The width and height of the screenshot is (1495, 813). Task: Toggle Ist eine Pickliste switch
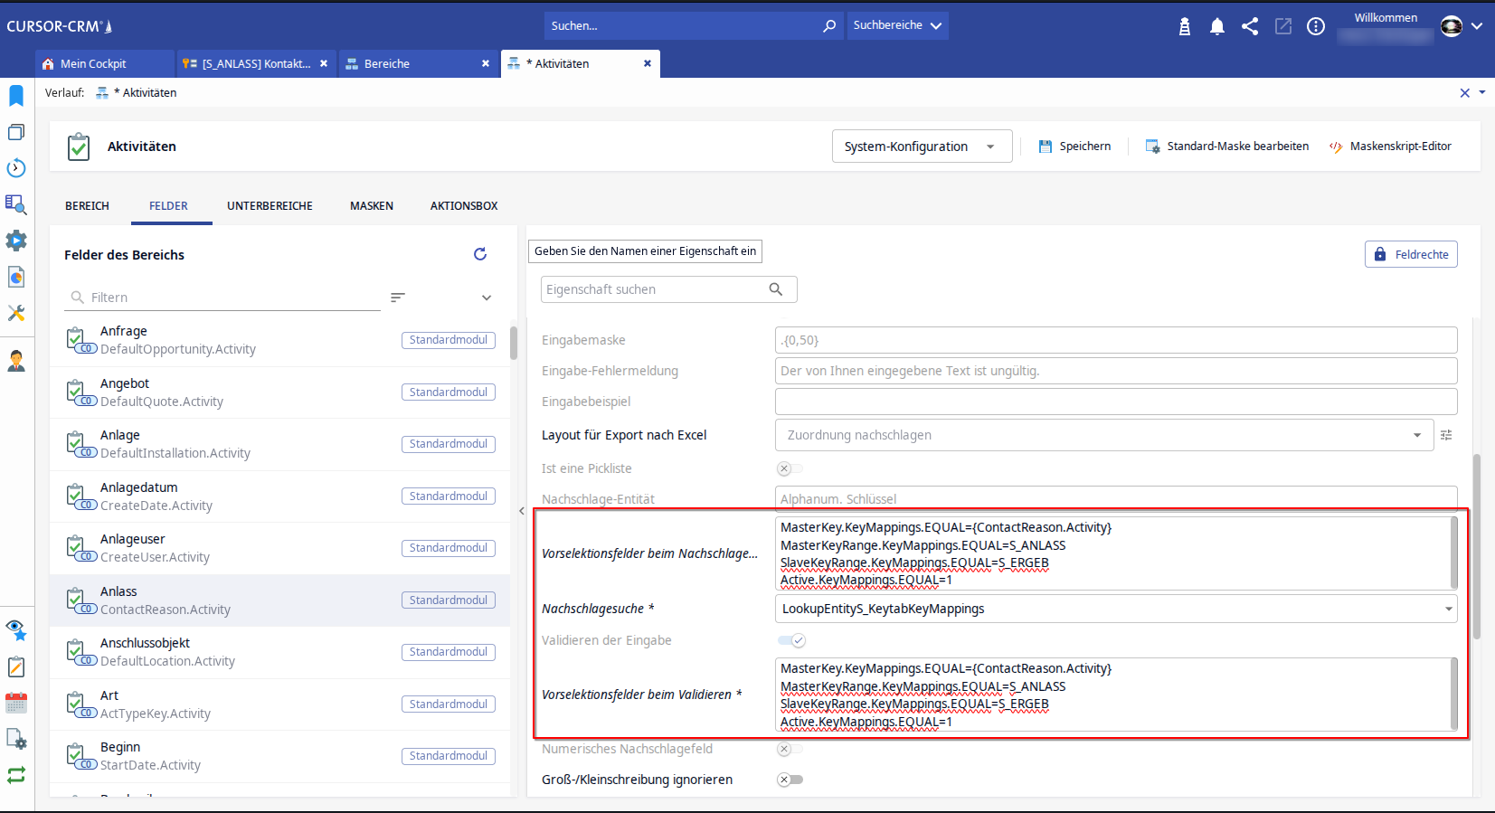tap(790, 468)
